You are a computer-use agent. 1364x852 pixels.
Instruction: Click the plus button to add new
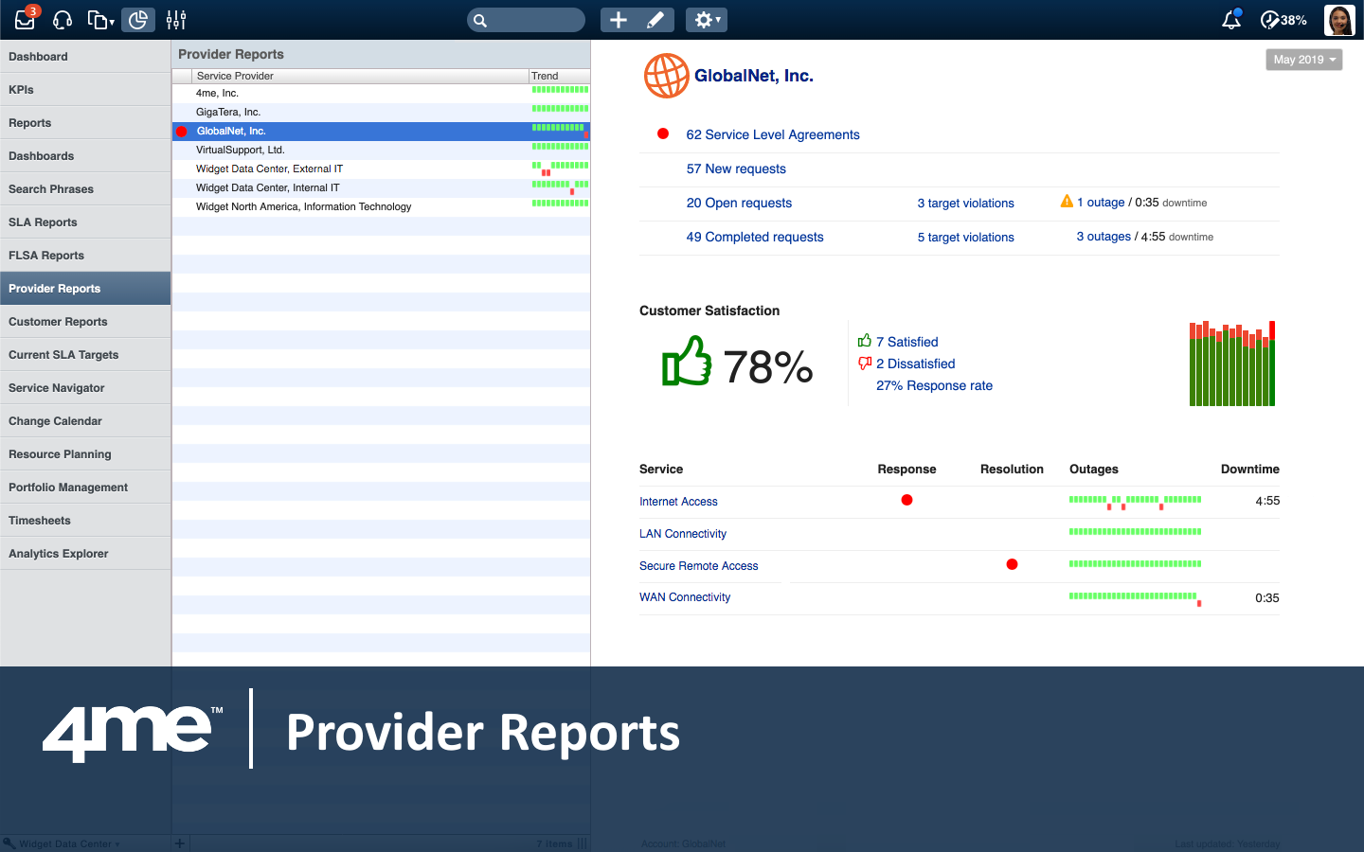pos(619,20)
